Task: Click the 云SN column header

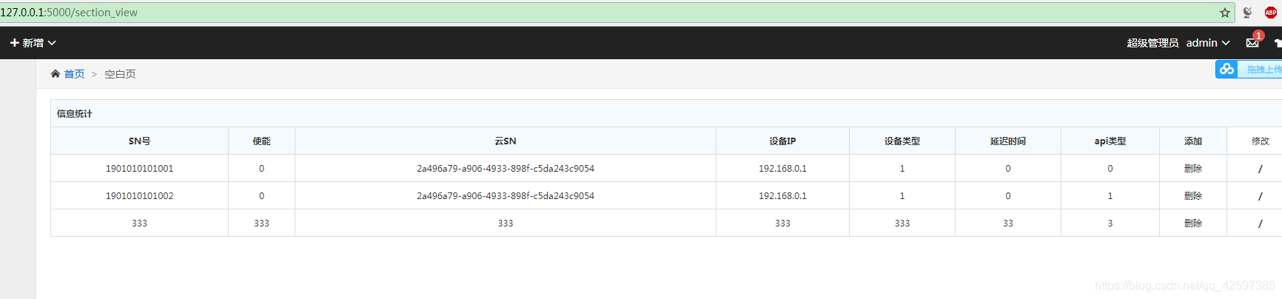Action: (506, 141)
